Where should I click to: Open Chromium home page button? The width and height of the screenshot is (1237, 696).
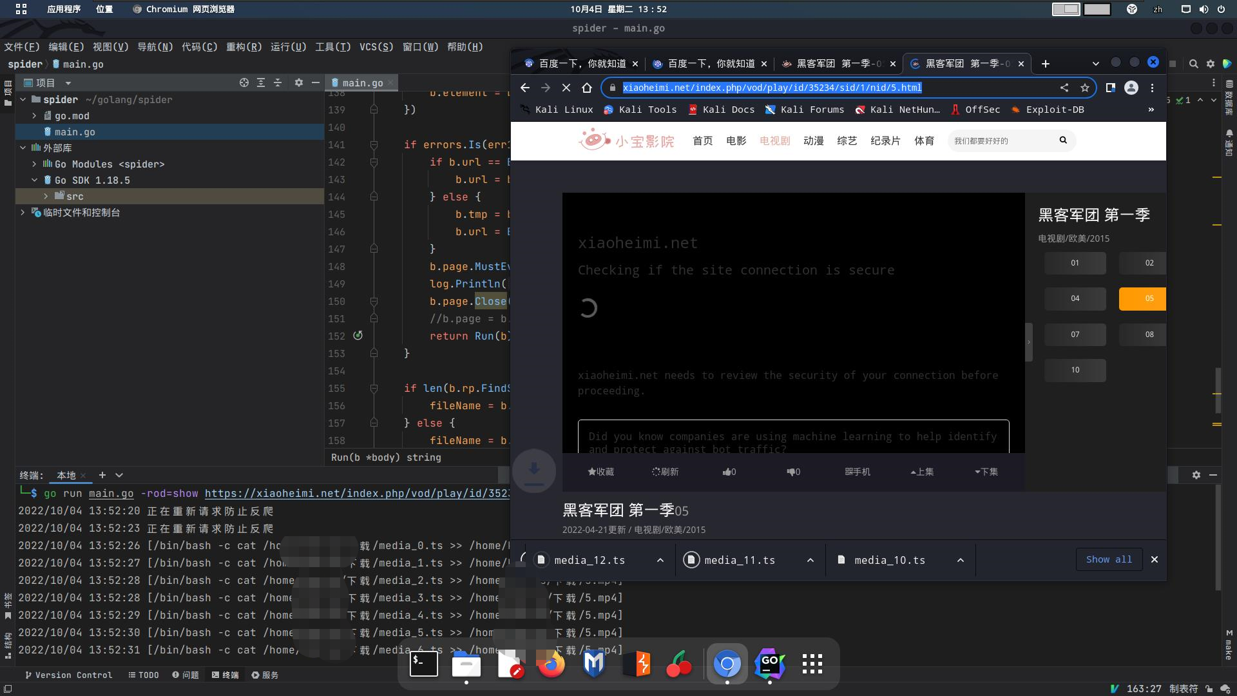[586, 88]
